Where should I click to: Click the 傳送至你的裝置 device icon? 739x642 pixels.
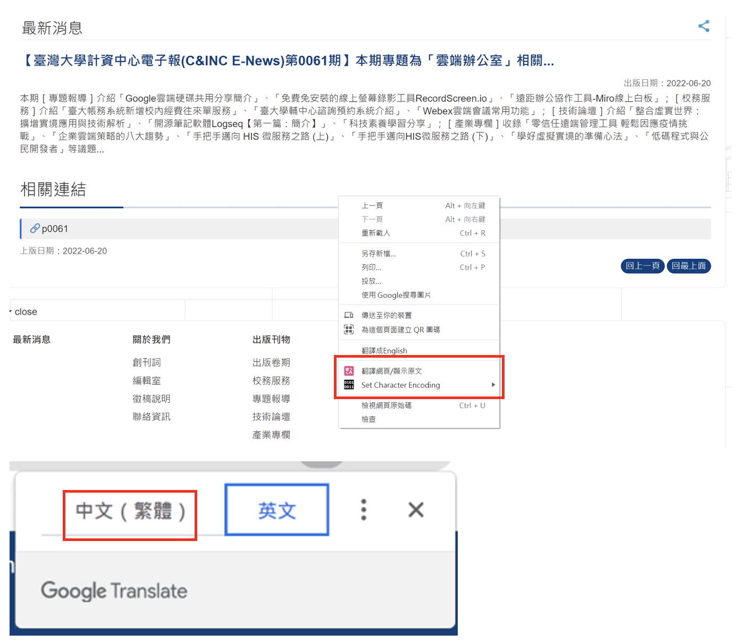(x=349, y=315)
